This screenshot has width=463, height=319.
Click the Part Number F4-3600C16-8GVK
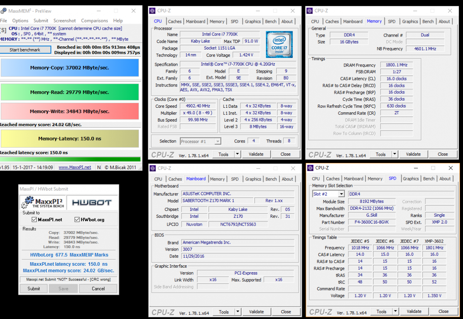(372, 222)
